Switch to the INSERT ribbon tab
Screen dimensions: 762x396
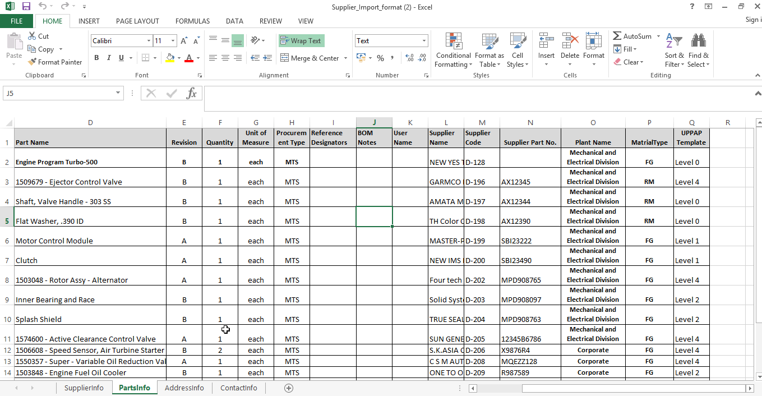[x=89, y=21]
